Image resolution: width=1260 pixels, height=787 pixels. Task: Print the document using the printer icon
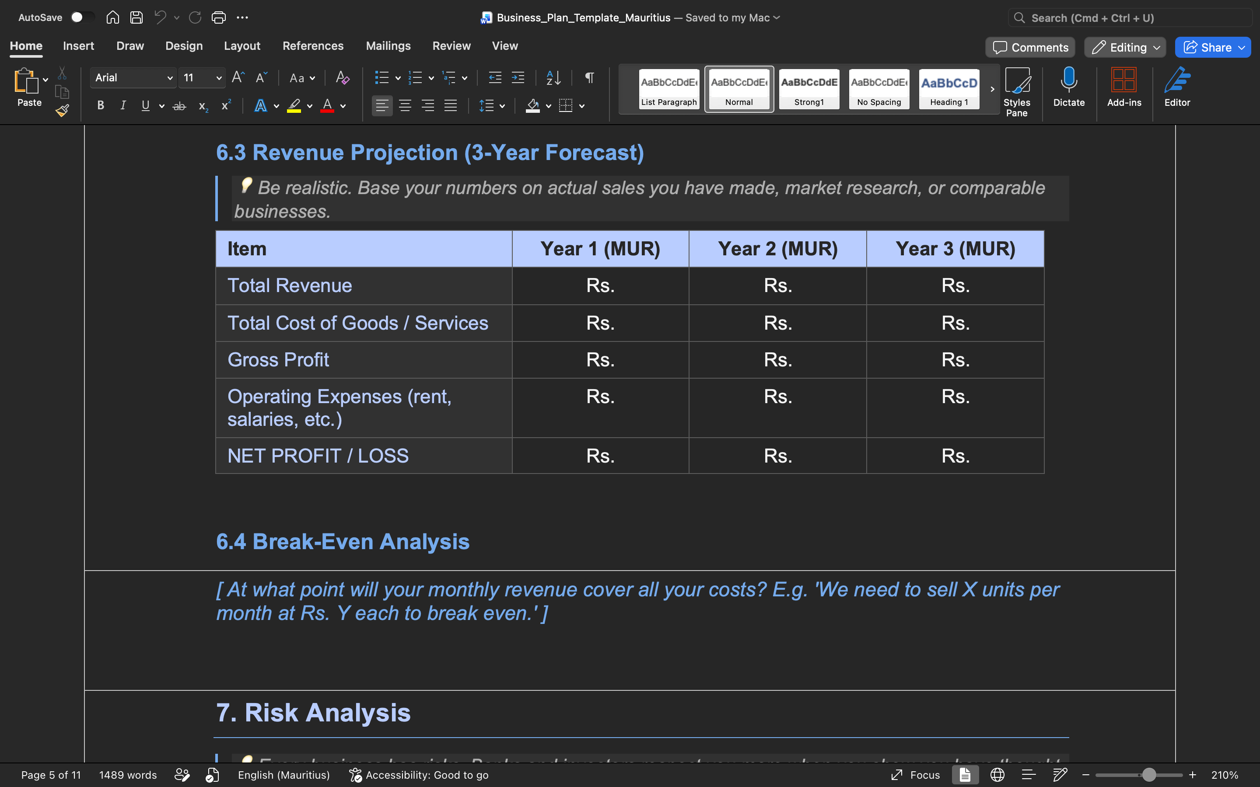[219, 17]
